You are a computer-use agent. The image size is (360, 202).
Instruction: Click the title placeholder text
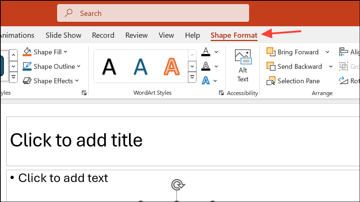point(76,140)
